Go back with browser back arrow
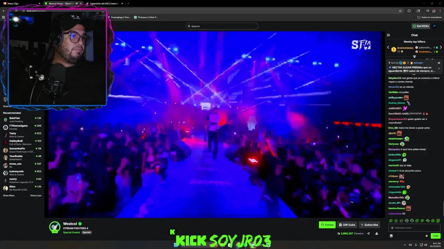This screenshot has width=444, height=249. click(x=4, y=11)
